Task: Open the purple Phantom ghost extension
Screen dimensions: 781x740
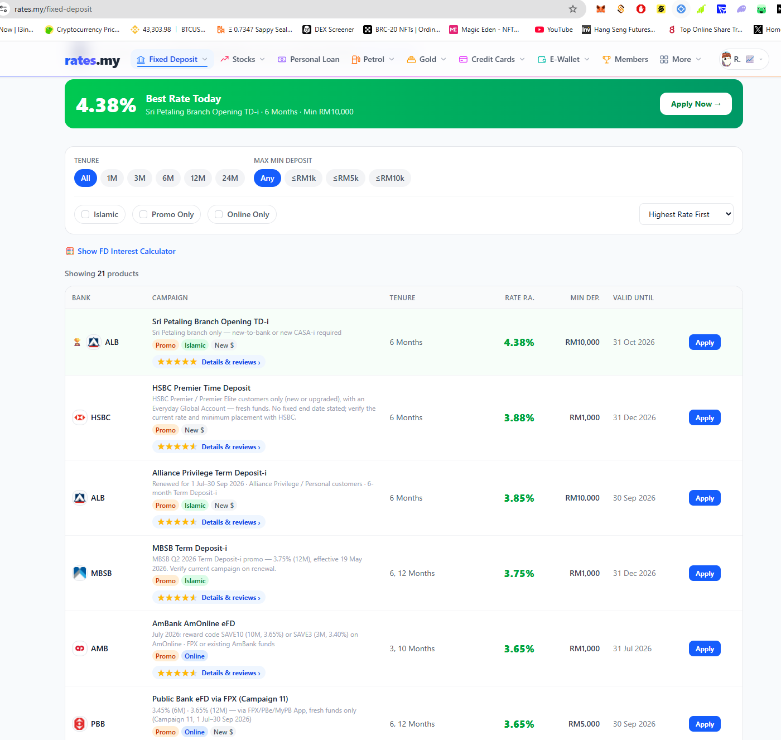Action: pos(741,9)
